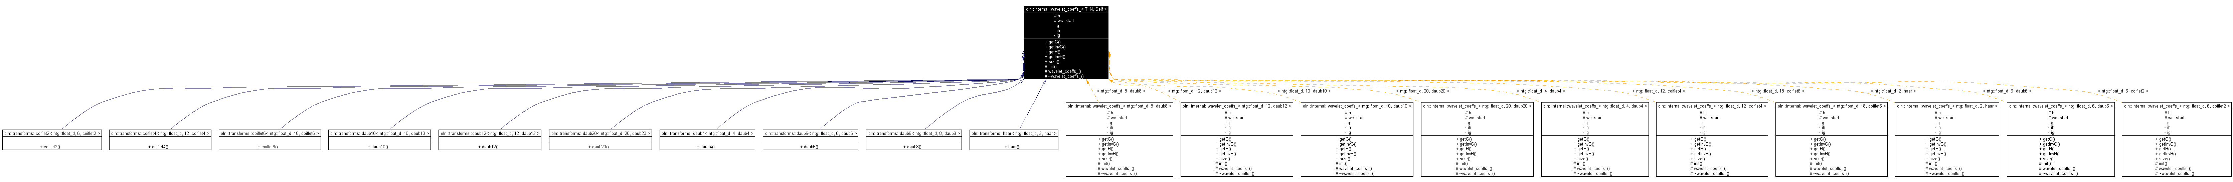This screenshot has width=2233, height=182.
Task: Select the '+ coiflet4()' method text
Action: [159, 147]
